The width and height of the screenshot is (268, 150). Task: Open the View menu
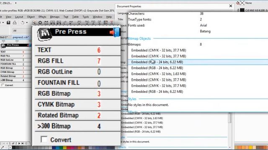tap(8, 17)
